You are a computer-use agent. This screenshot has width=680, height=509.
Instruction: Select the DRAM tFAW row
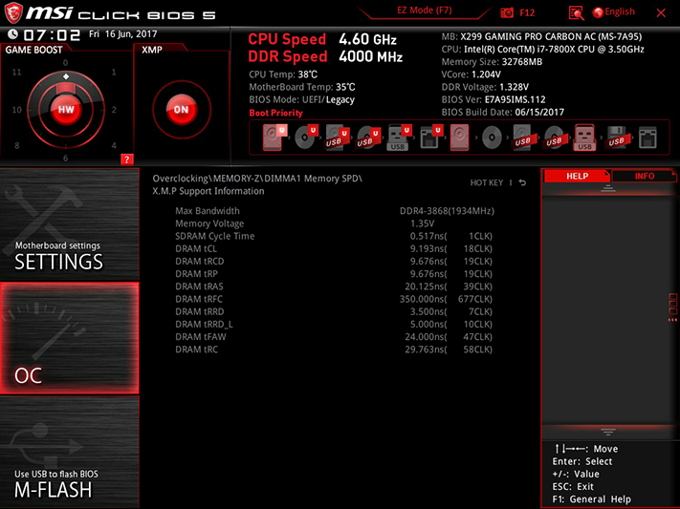[x=334, y=336]
